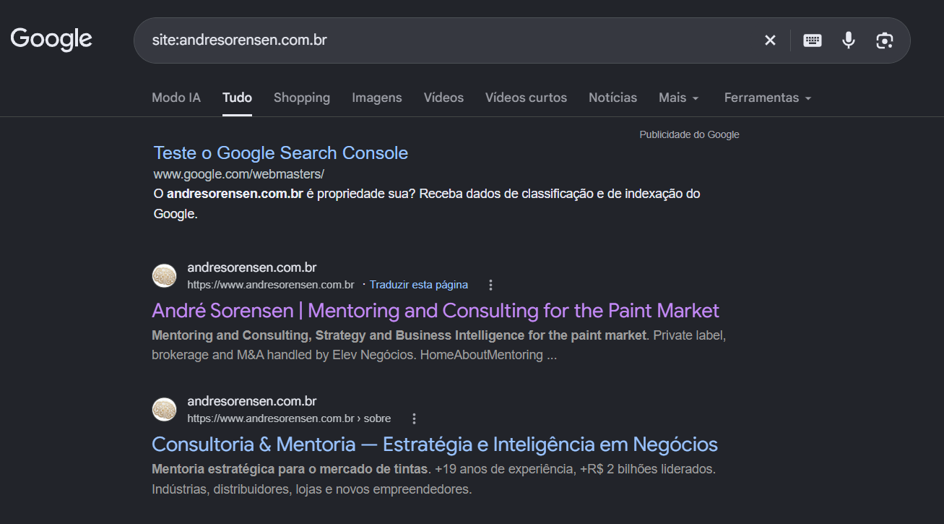Click the first result's https://www.andresorensen.com.br URL
Image resolution: width=944 pixels, height=524 pixels.
coord(271,285)
